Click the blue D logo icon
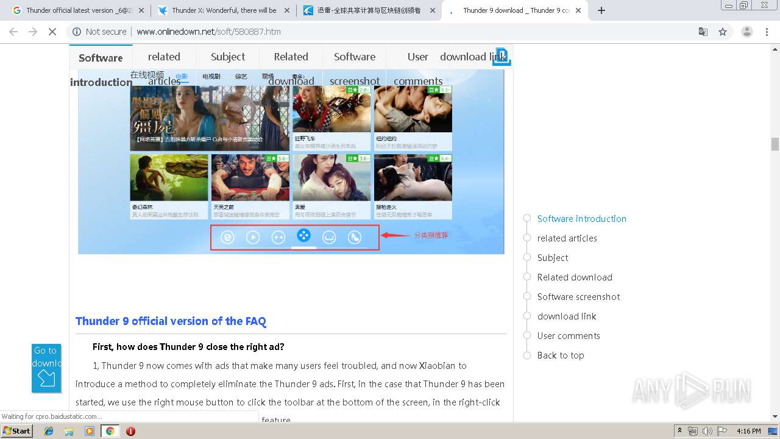 coord(502,57)
